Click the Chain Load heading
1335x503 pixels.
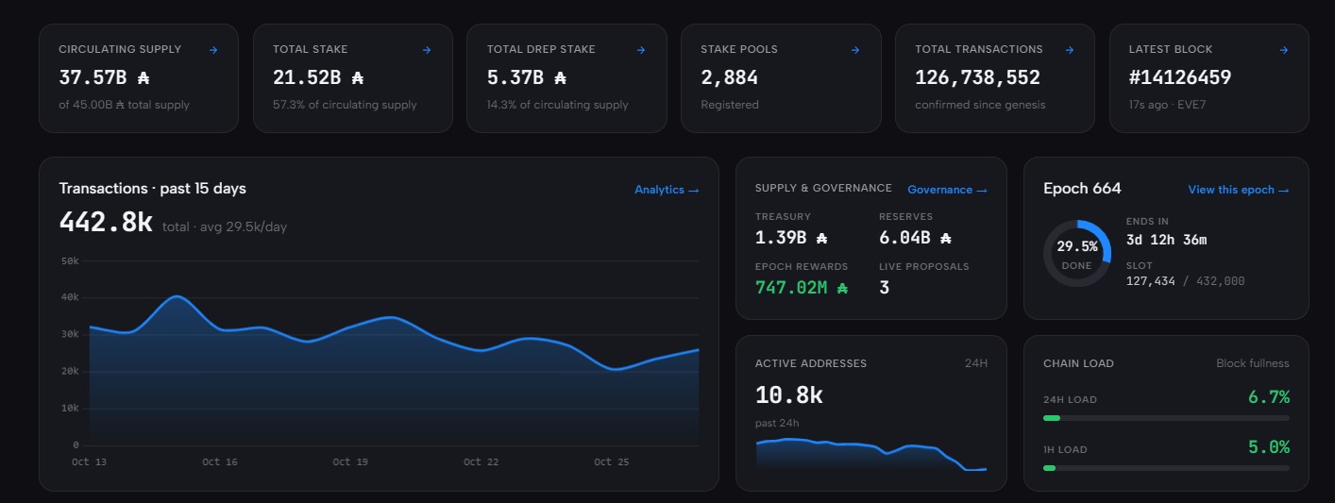1078,363
